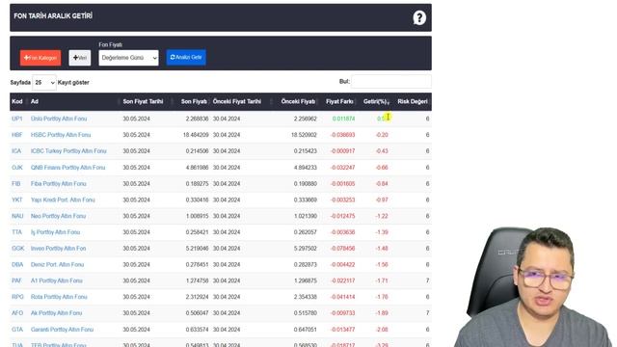Open the ICBC Turkey Portföy Altın Fonu link
The width and height of the screenshot is (617, 347).
click(x=68, y=150)
